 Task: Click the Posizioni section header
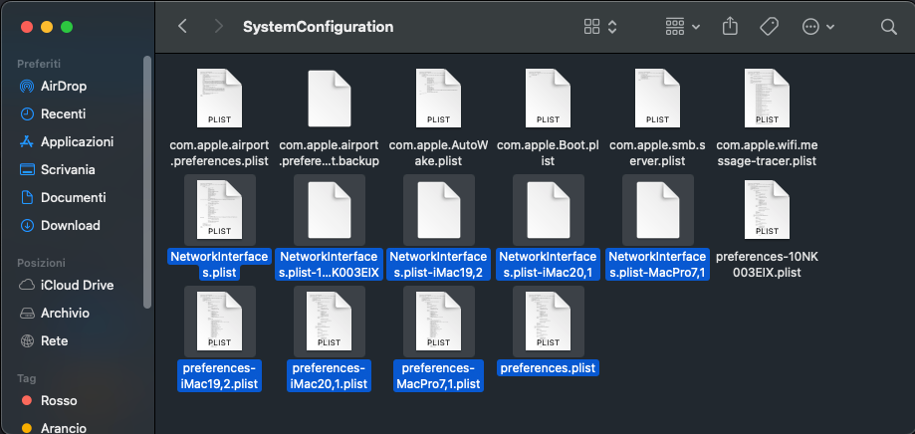[41, 263]
